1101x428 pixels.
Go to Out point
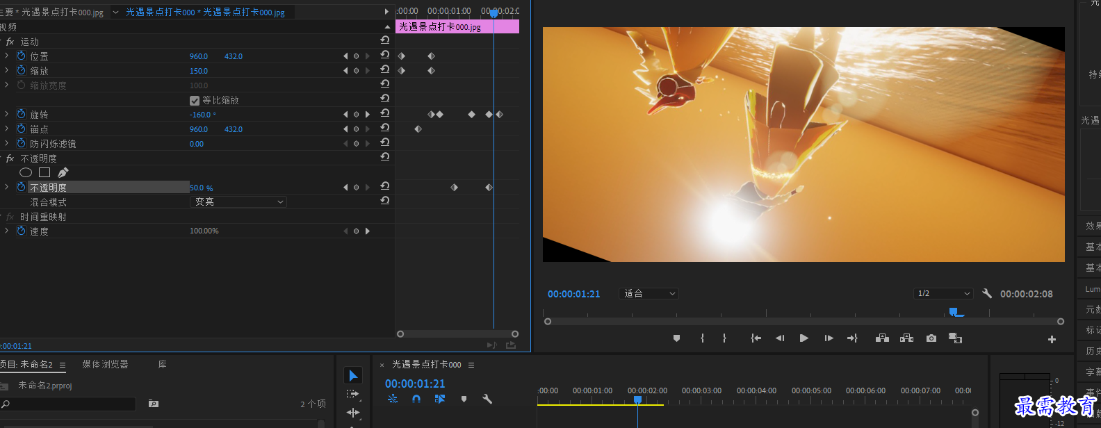[852, 338]
